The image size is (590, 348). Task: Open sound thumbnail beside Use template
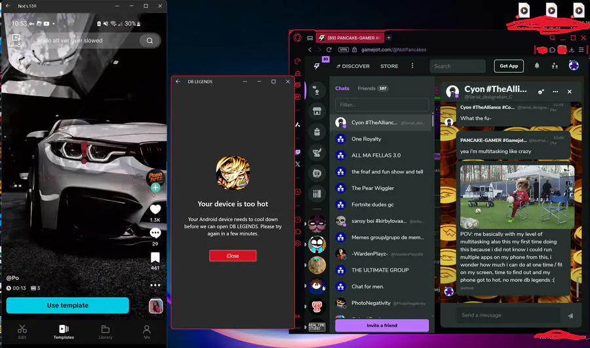coord(156,306)
